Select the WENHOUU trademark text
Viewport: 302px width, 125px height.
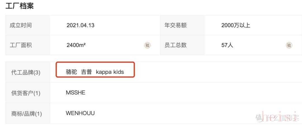coord(80,113)
